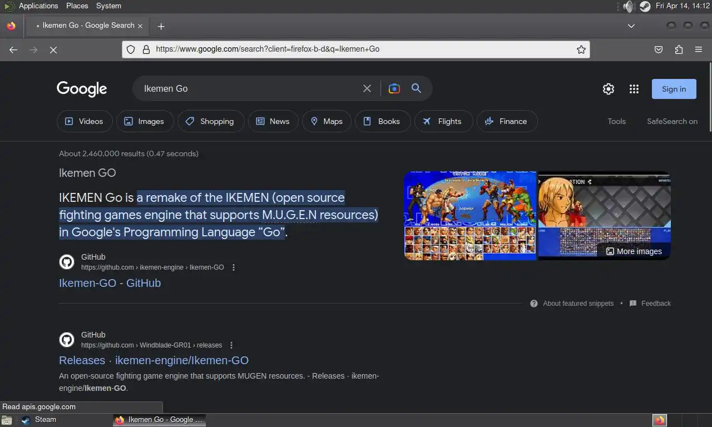Filter results by Images
Screen dimensions: 712x427
[x=145, y=121]
